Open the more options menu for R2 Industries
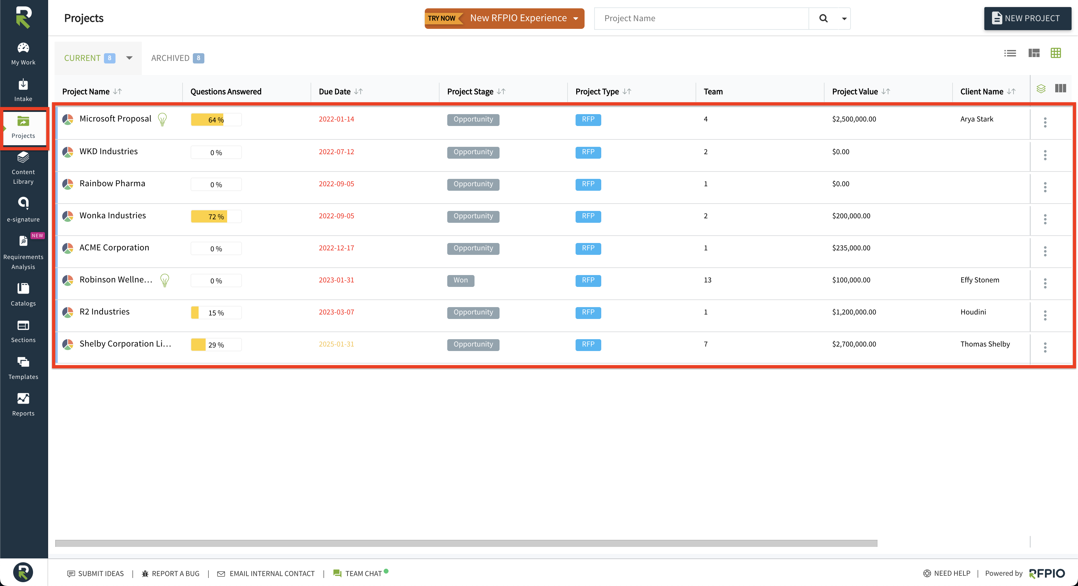 pyautogui.click(x=1045, y=315)
